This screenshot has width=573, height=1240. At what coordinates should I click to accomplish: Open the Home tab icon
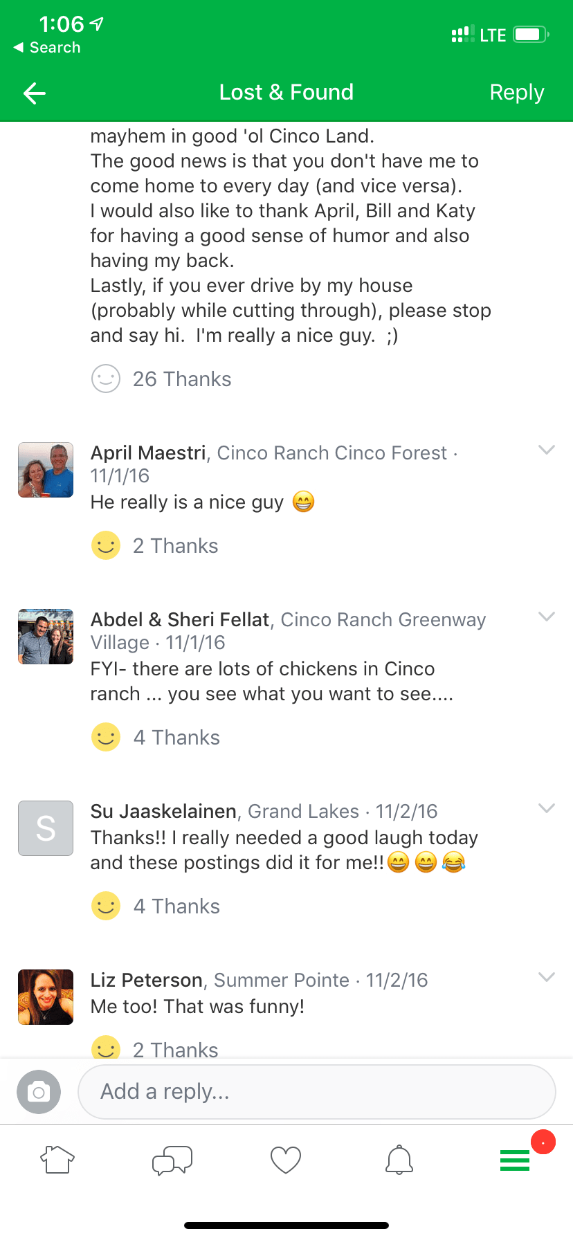click(57, 1160)
